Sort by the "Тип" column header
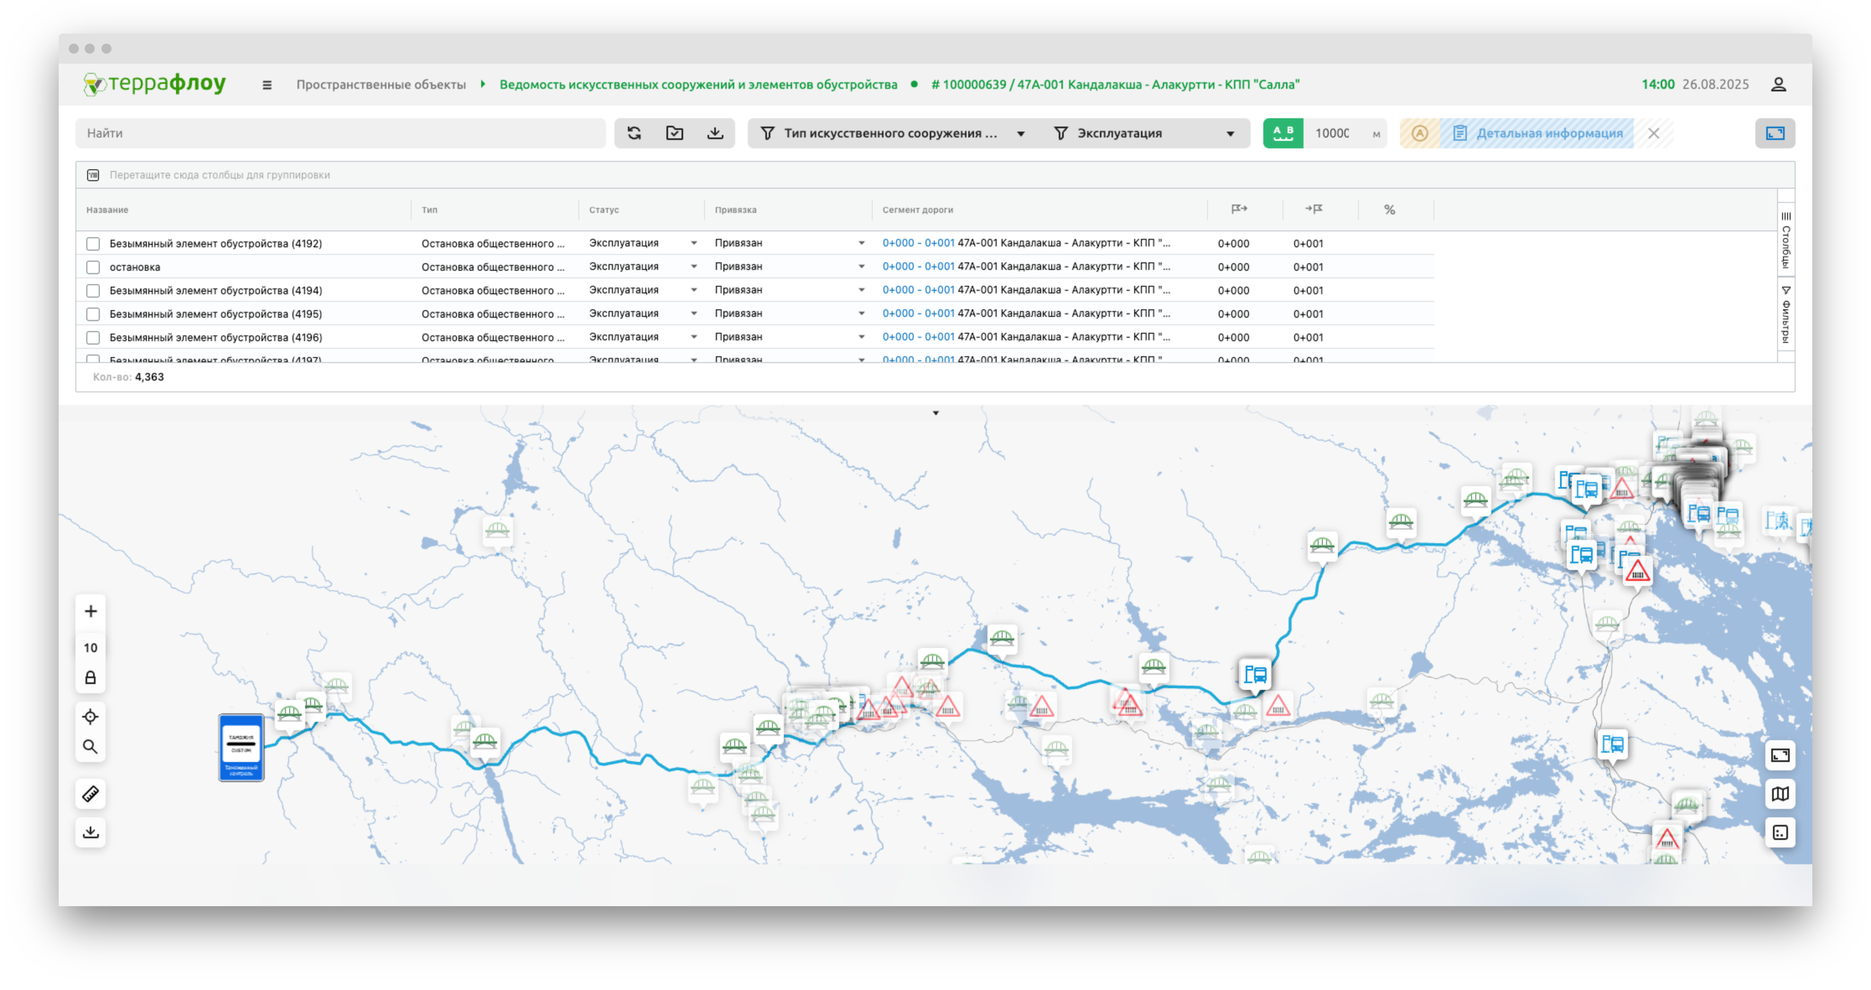 click(429, 210)
